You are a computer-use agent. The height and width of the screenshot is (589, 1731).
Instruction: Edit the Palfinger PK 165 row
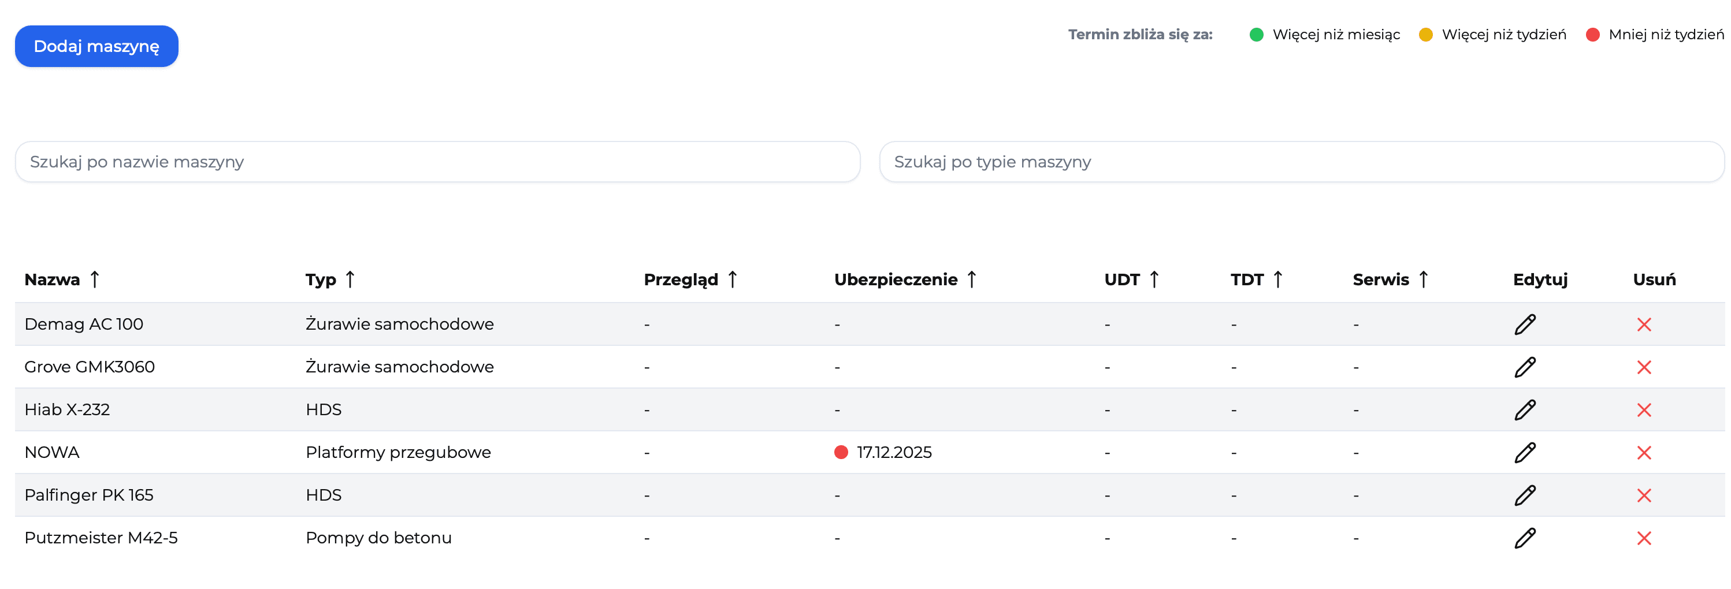coord(1525,495)
